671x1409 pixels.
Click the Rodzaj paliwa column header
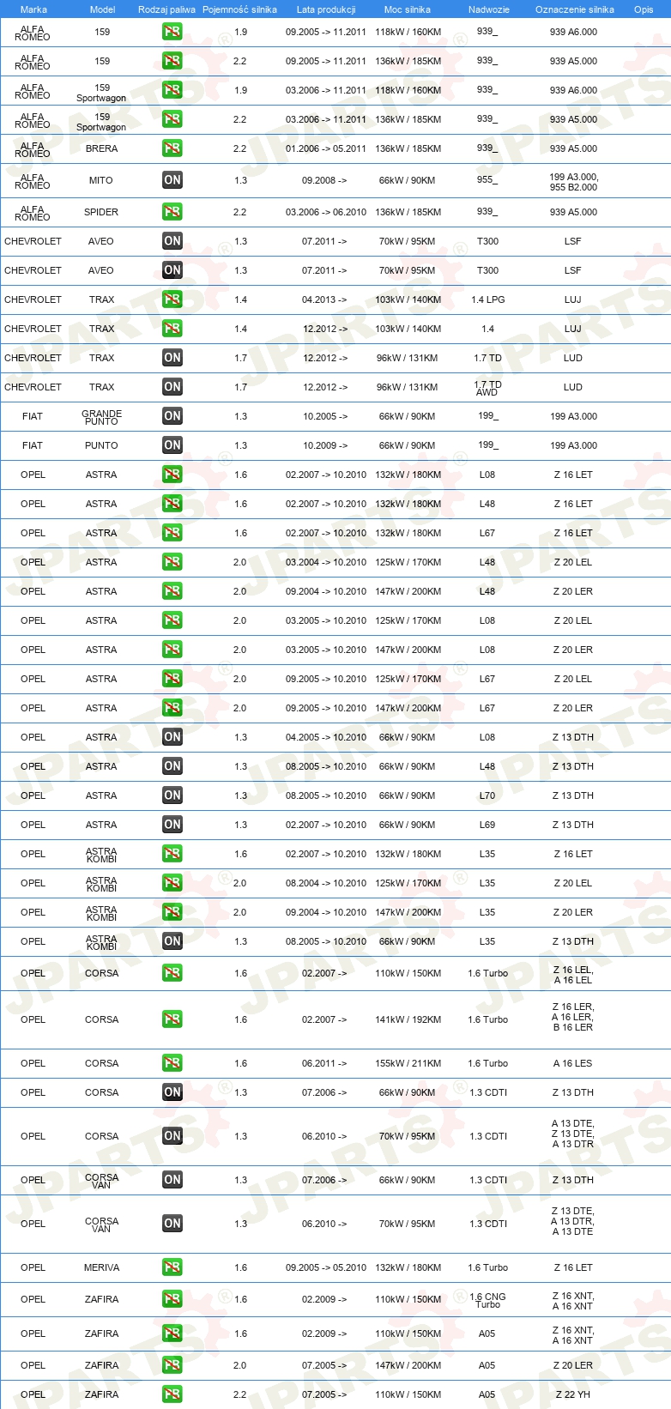click(166, 9)
